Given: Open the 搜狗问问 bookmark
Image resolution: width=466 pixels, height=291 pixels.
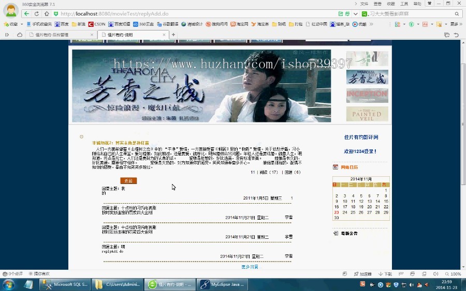Looking at the screenshot, I should pyautogui.click(x=216, y=24).
